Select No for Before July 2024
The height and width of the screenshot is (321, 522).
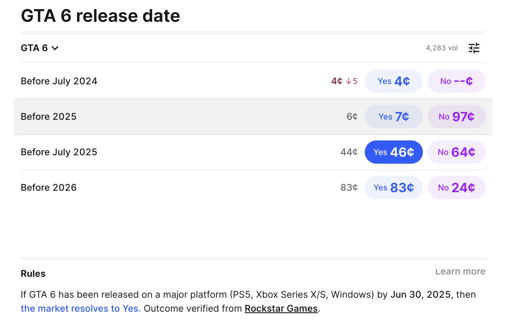click(456, 81)
